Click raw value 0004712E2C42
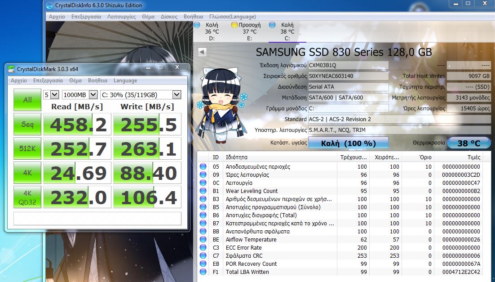The width and height of the screenshot is (495, 282). coord(461,272)
